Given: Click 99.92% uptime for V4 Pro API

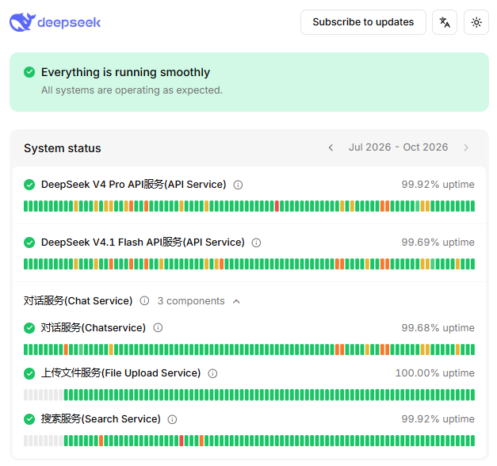Looking at the screenshot, I should point(438,184).
